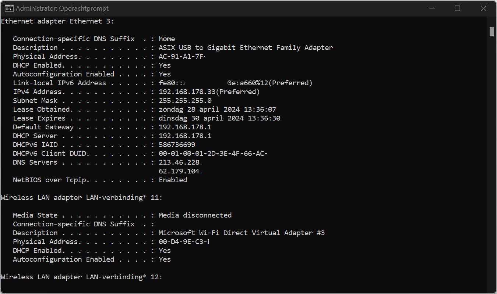Click the DNS Servers entry 62.179.104
The height and width of the screenshot is (294, 497).
pyautogui.click(x=180, y=171)
